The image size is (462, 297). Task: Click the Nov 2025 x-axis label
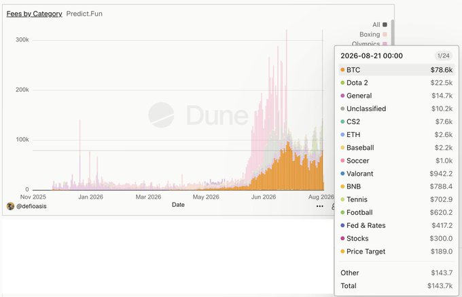coord(33,197)
